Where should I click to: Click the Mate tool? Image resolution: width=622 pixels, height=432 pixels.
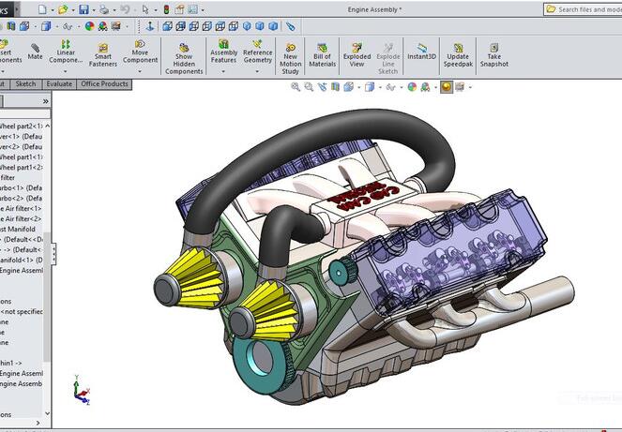35,52
